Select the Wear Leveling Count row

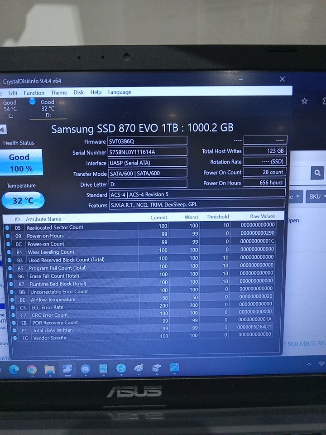click(x=141, y=250)
